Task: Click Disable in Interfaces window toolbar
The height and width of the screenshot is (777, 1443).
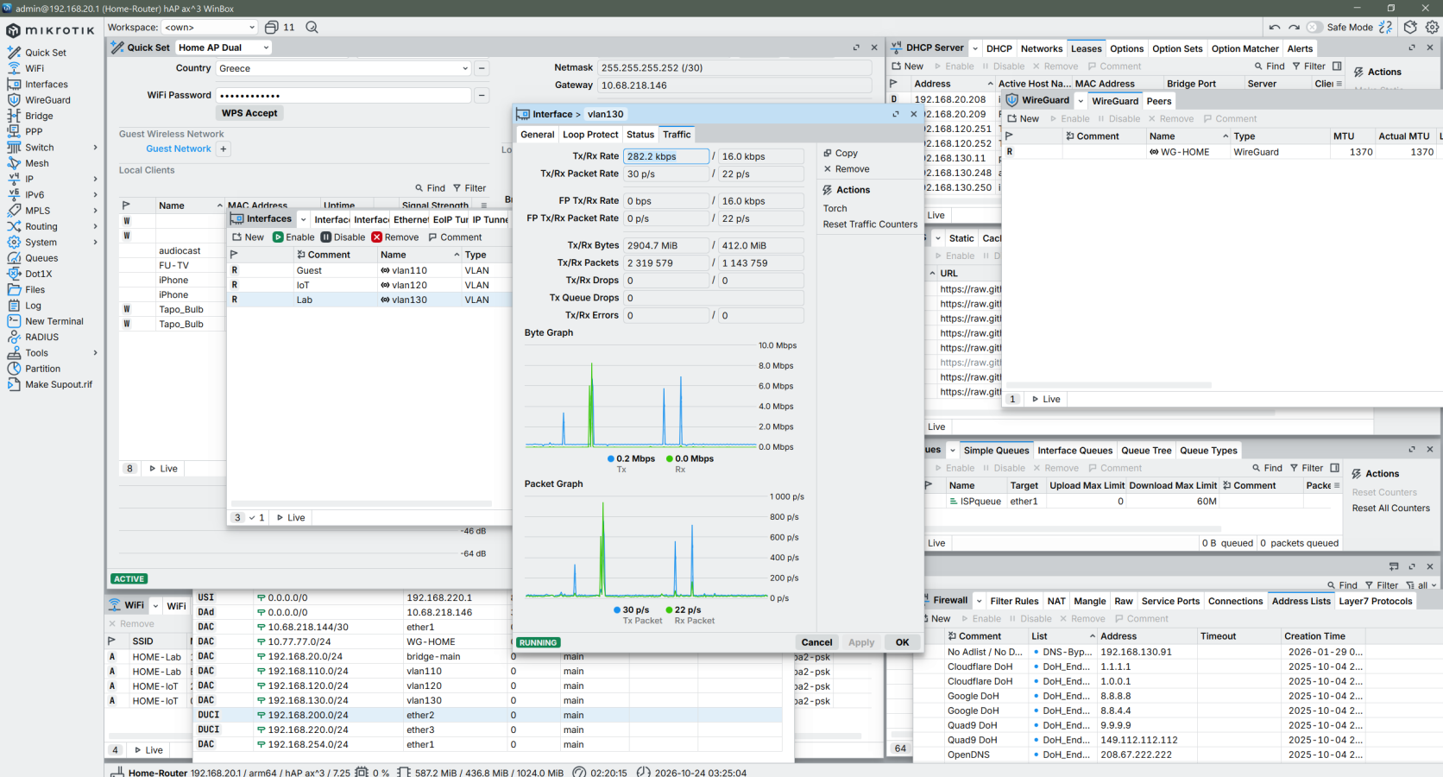Action: (343, 237)
